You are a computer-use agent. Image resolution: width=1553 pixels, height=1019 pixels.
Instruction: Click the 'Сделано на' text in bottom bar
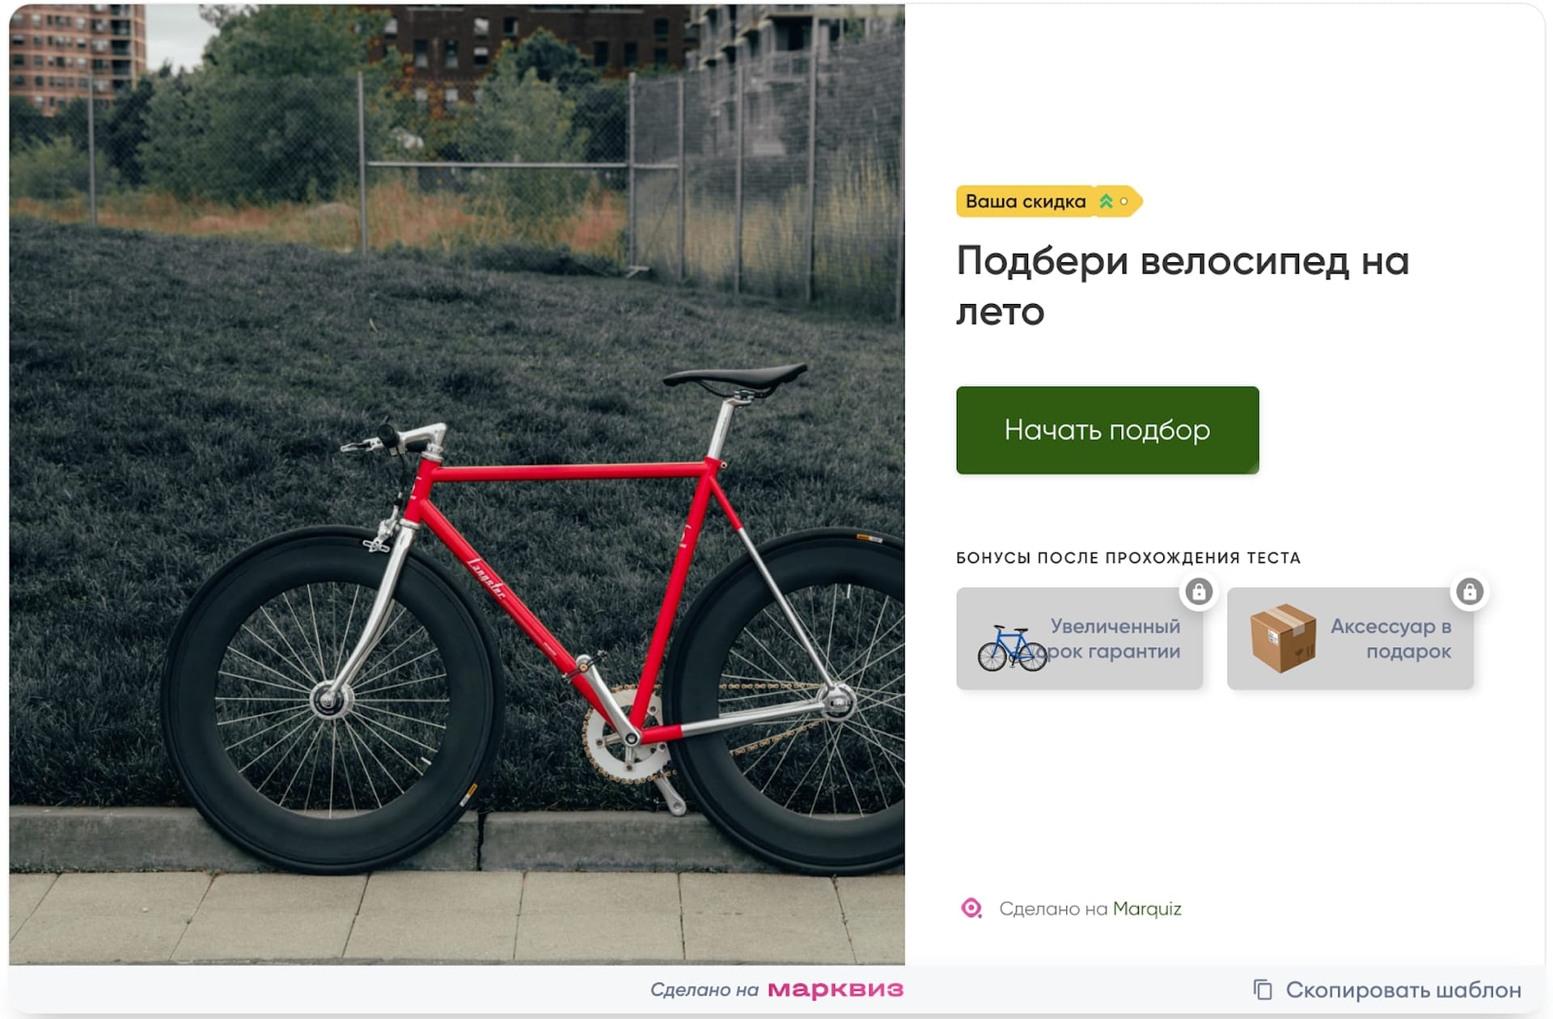705,990
